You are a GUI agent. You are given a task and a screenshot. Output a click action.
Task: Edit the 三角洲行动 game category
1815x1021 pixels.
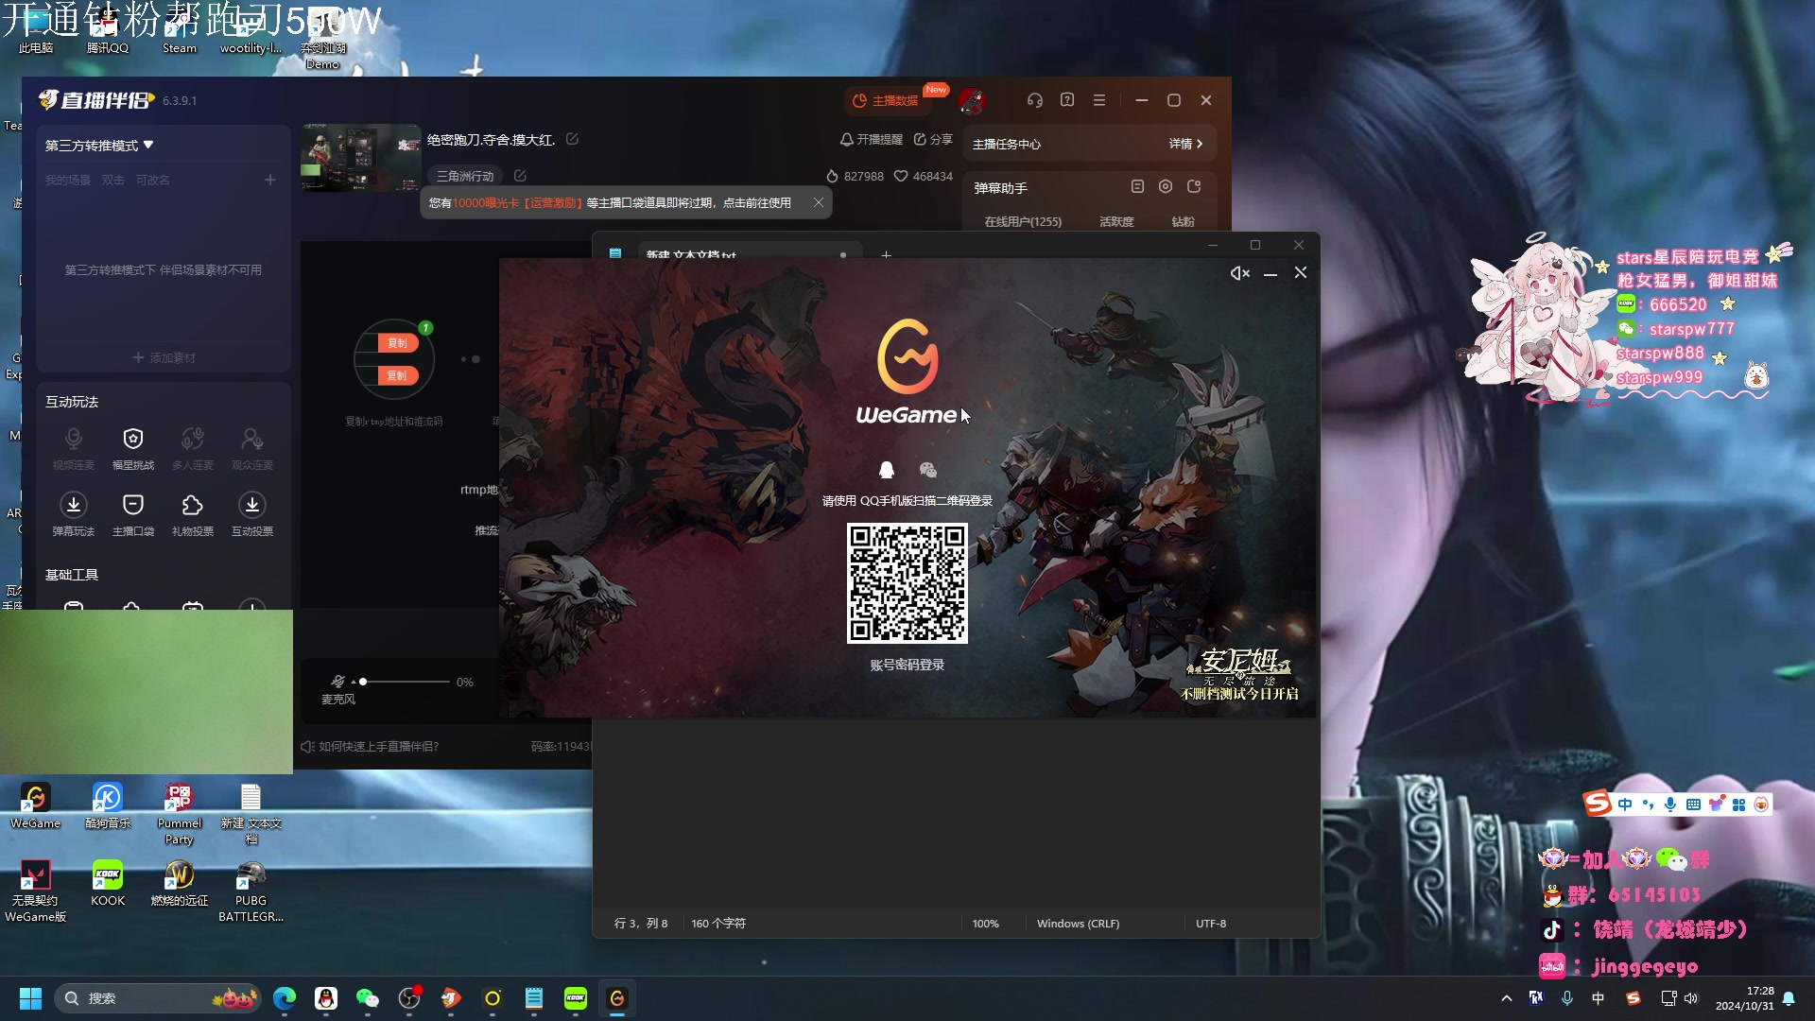point(520,176)
